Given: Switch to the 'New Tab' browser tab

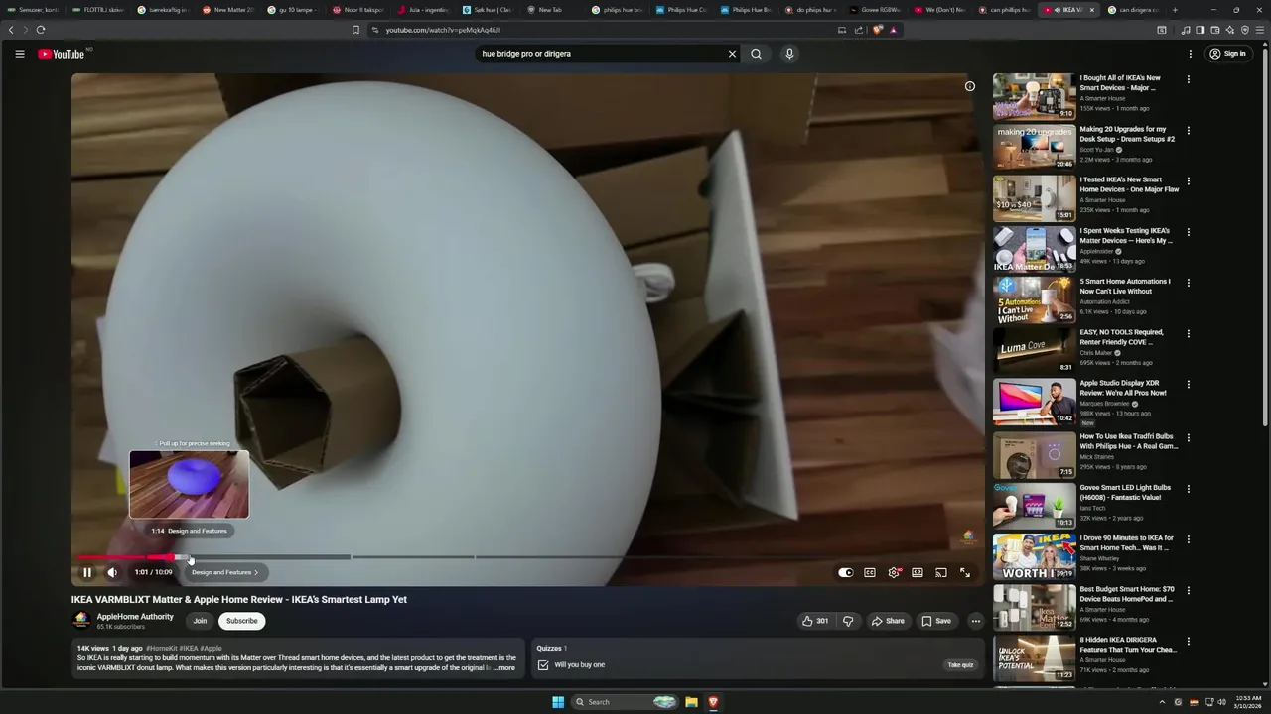Looking at the screenshot, I should (551, 10).
